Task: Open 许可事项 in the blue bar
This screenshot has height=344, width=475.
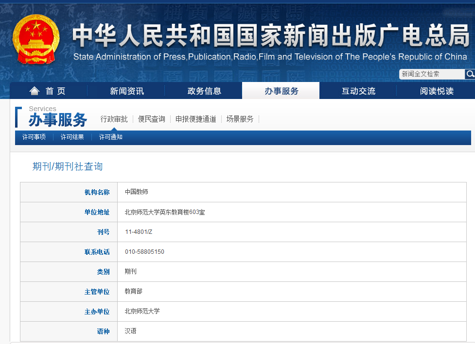Action: [x=34, y=137]
